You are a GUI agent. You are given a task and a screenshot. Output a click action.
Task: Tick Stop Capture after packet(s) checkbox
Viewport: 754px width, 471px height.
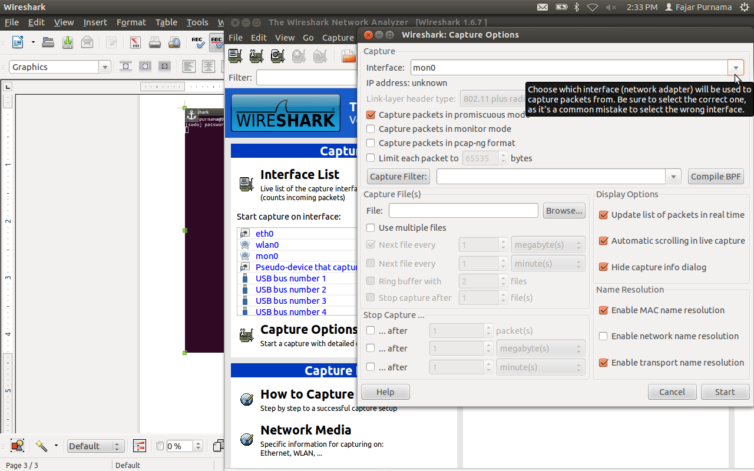[371, 331]
